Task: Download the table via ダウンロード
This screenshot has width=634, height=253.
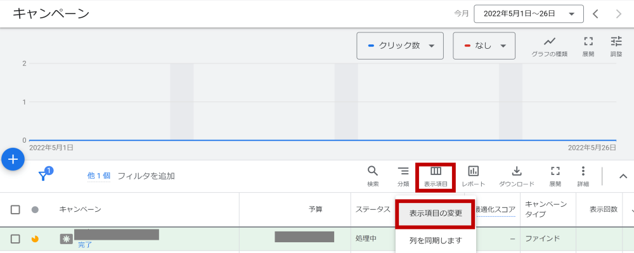Action: (516, 176)
